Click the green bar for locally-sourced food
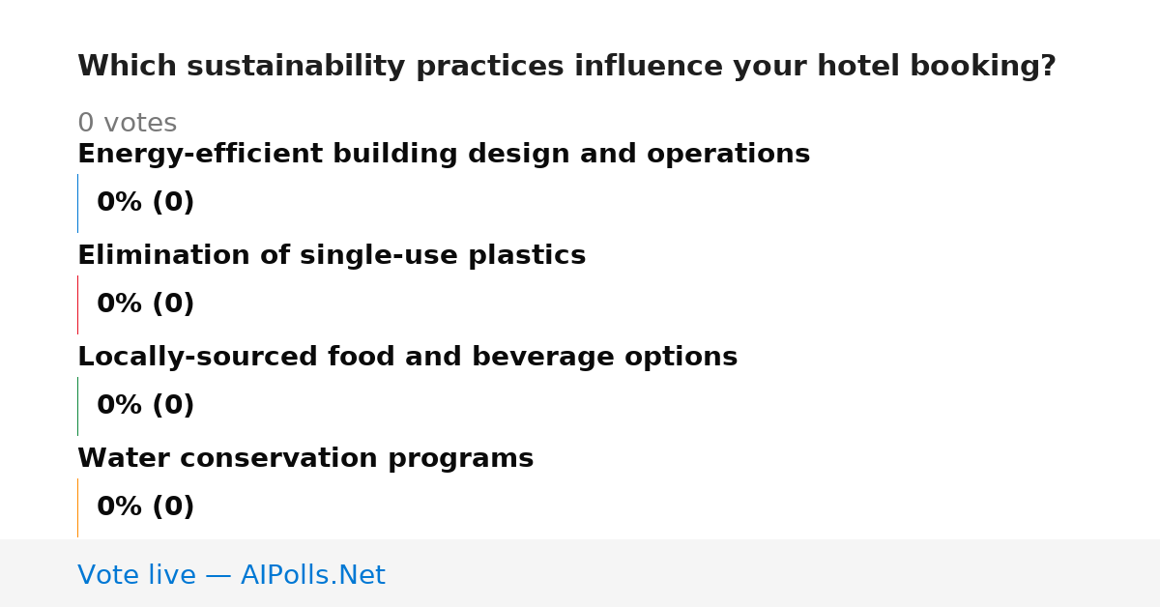Viewport: 1160px width, 607px height. click(x=77, y=406)
